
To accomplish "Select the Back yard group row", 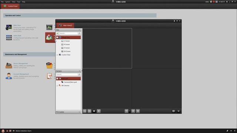I will click(68, 79).
